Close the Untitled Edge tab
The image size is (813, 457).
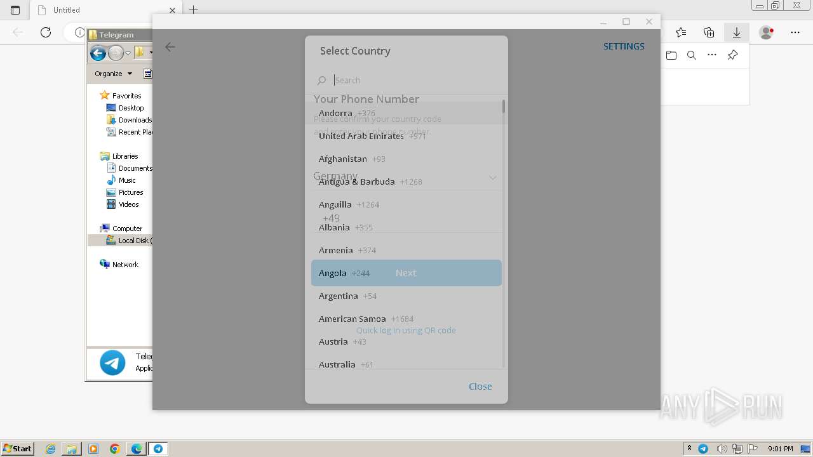tap(172, 10)
